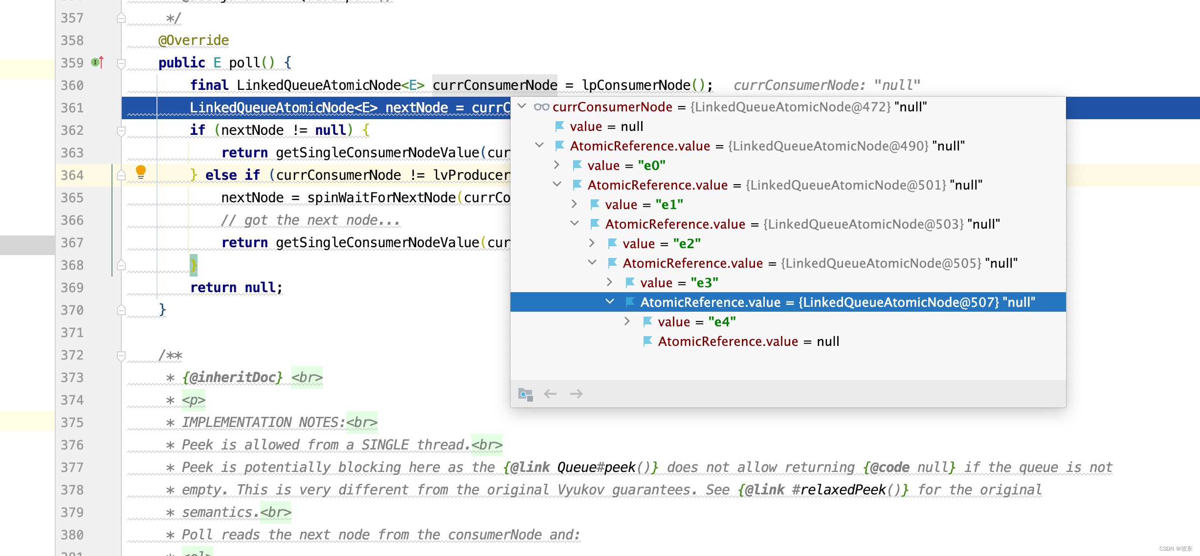Image resolution: width=1200 pixels, height=556 pixels.
Task: Click the back arrow in debugger popup
Action: point(551,394)
